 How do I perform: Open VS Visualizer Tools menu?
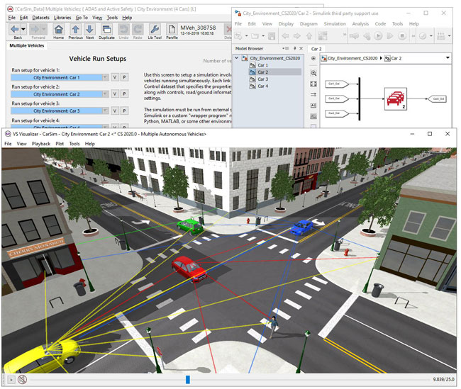tap(74, 144)
